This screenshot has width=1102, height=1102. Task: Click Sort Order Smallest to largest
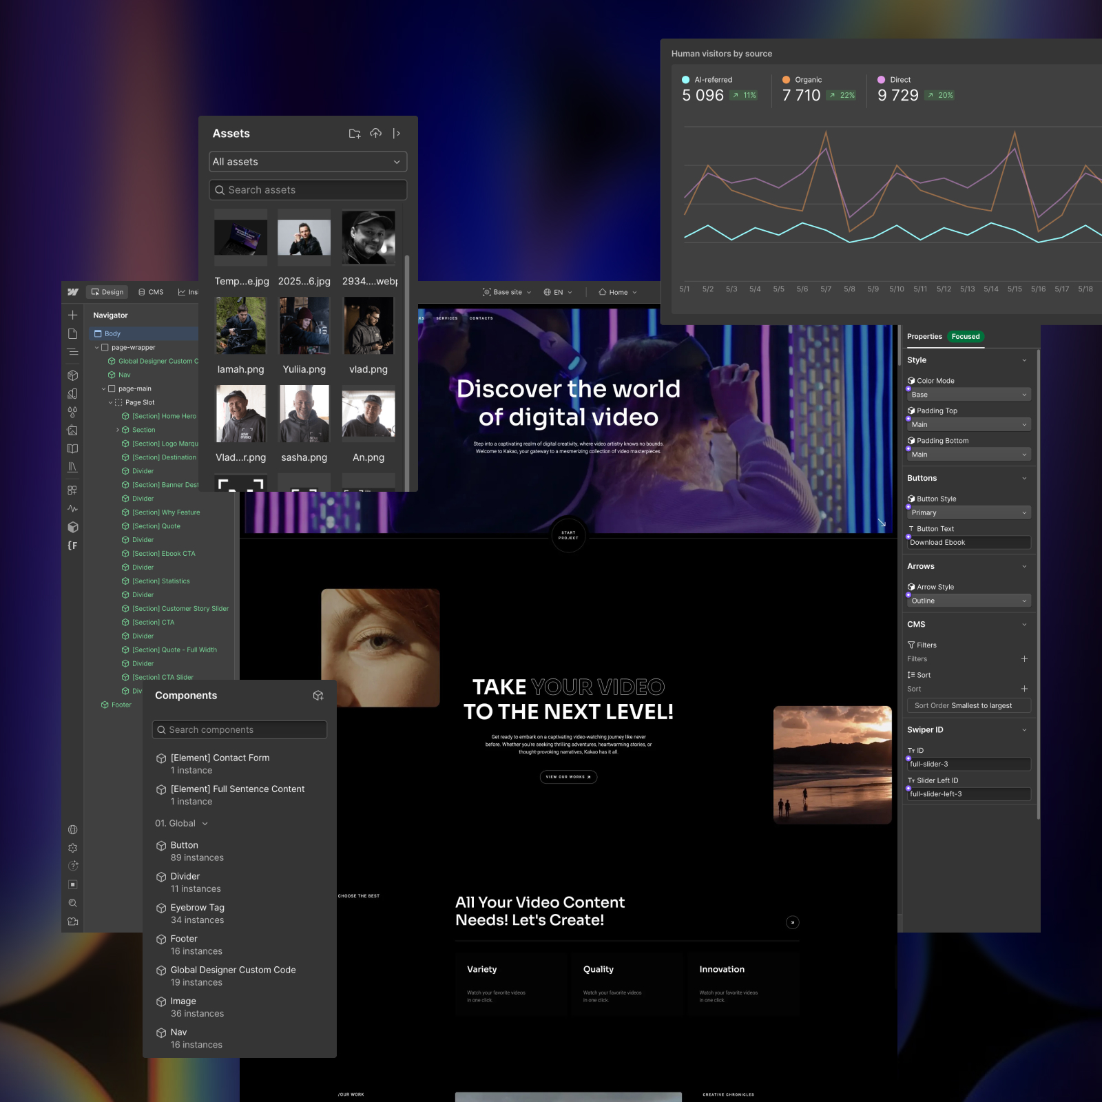tap(969, 705)
